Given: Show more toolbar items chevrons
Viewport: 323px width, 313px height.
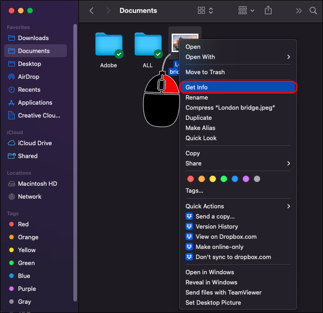Looking at the screenshot, I should coord(299,11).
